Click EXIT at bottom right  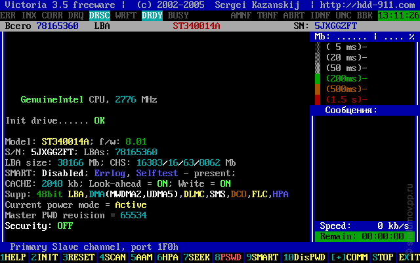409,257
